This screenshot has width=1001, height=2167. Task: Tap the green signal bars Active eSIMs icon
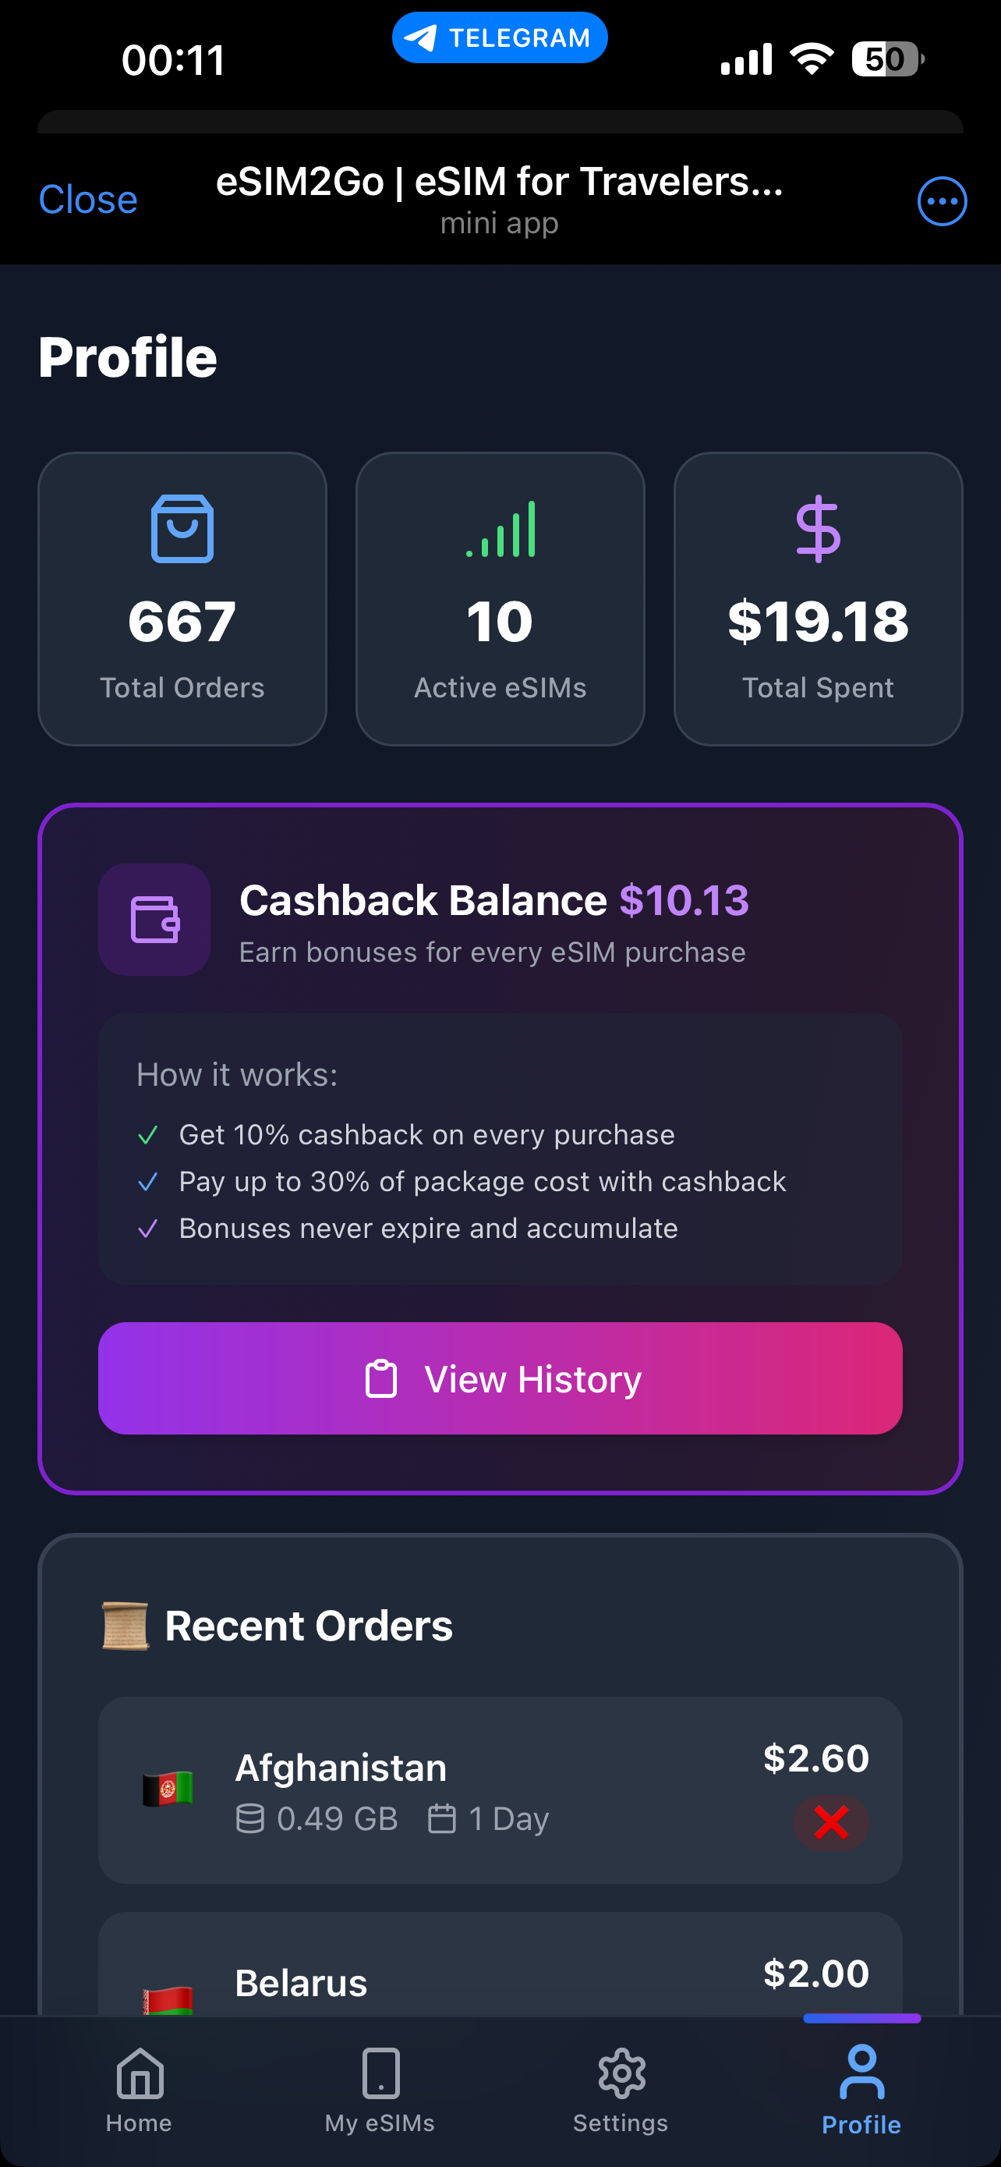pyautogui.click(x=500, y=529)
